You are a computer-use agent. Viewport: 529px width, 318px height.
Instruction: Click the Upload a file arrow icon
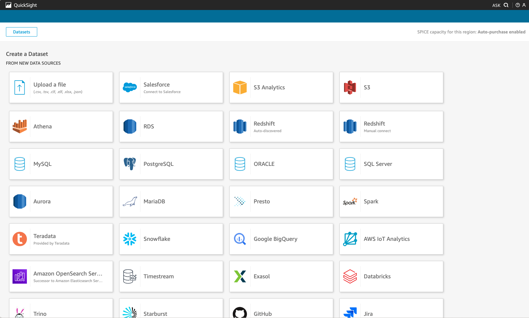20,87
